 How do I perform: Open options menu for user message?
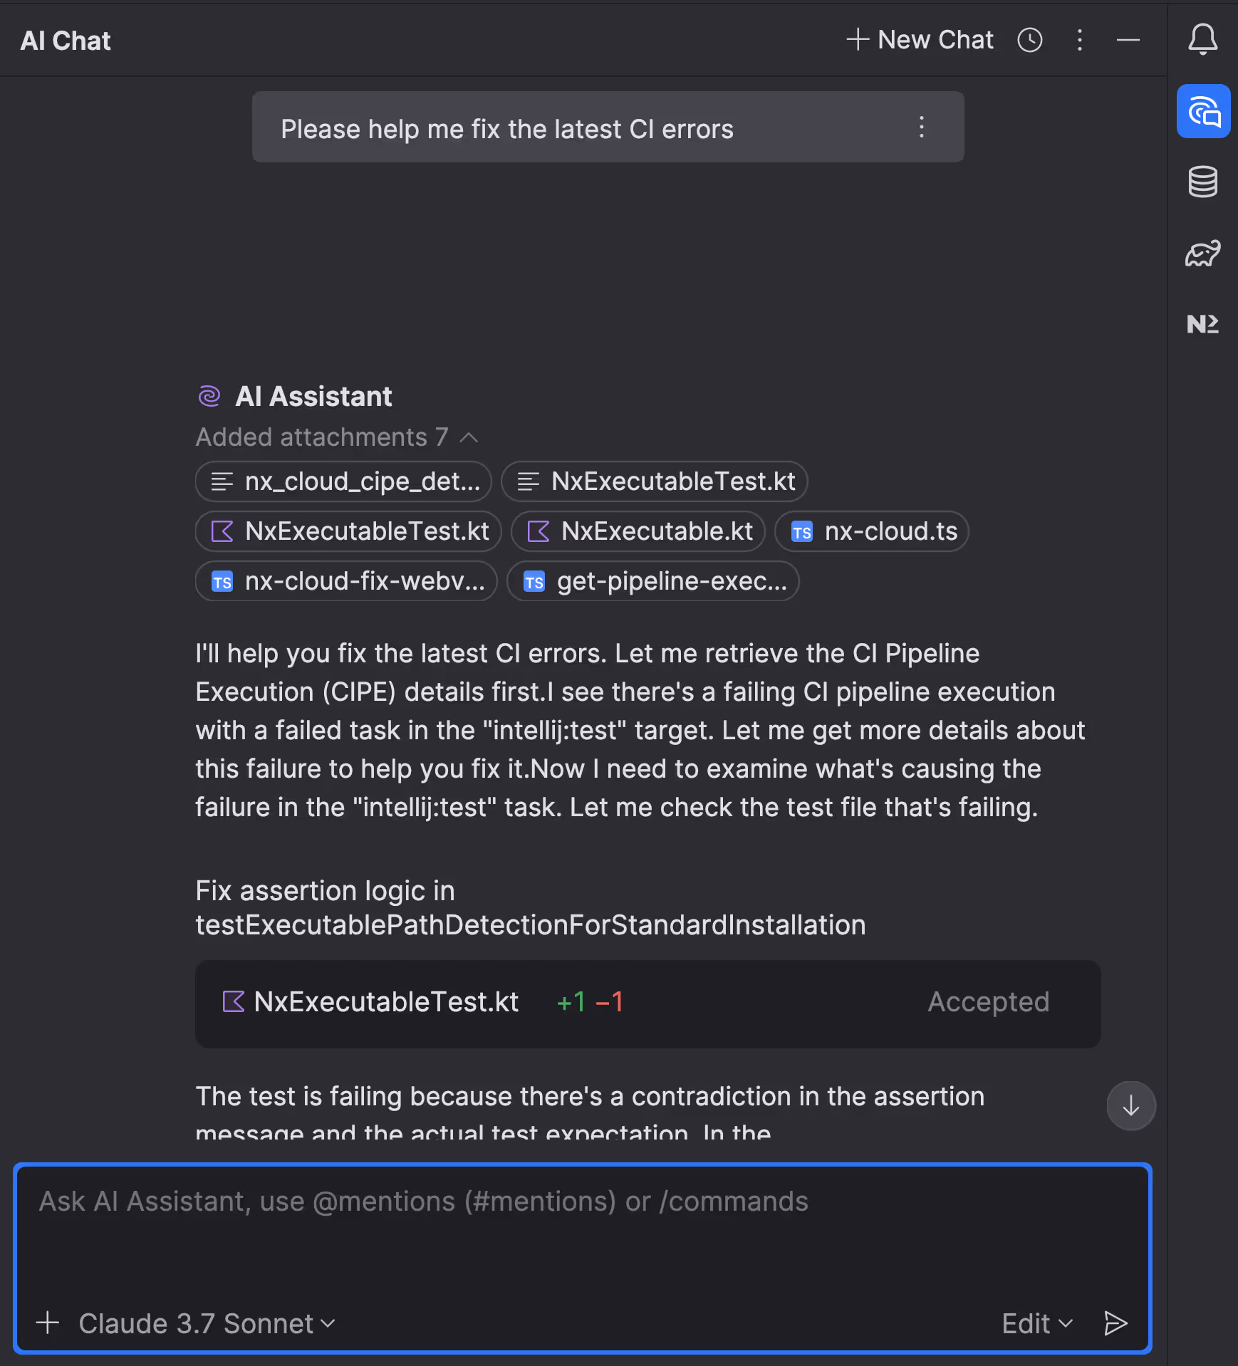click(922, 128)
